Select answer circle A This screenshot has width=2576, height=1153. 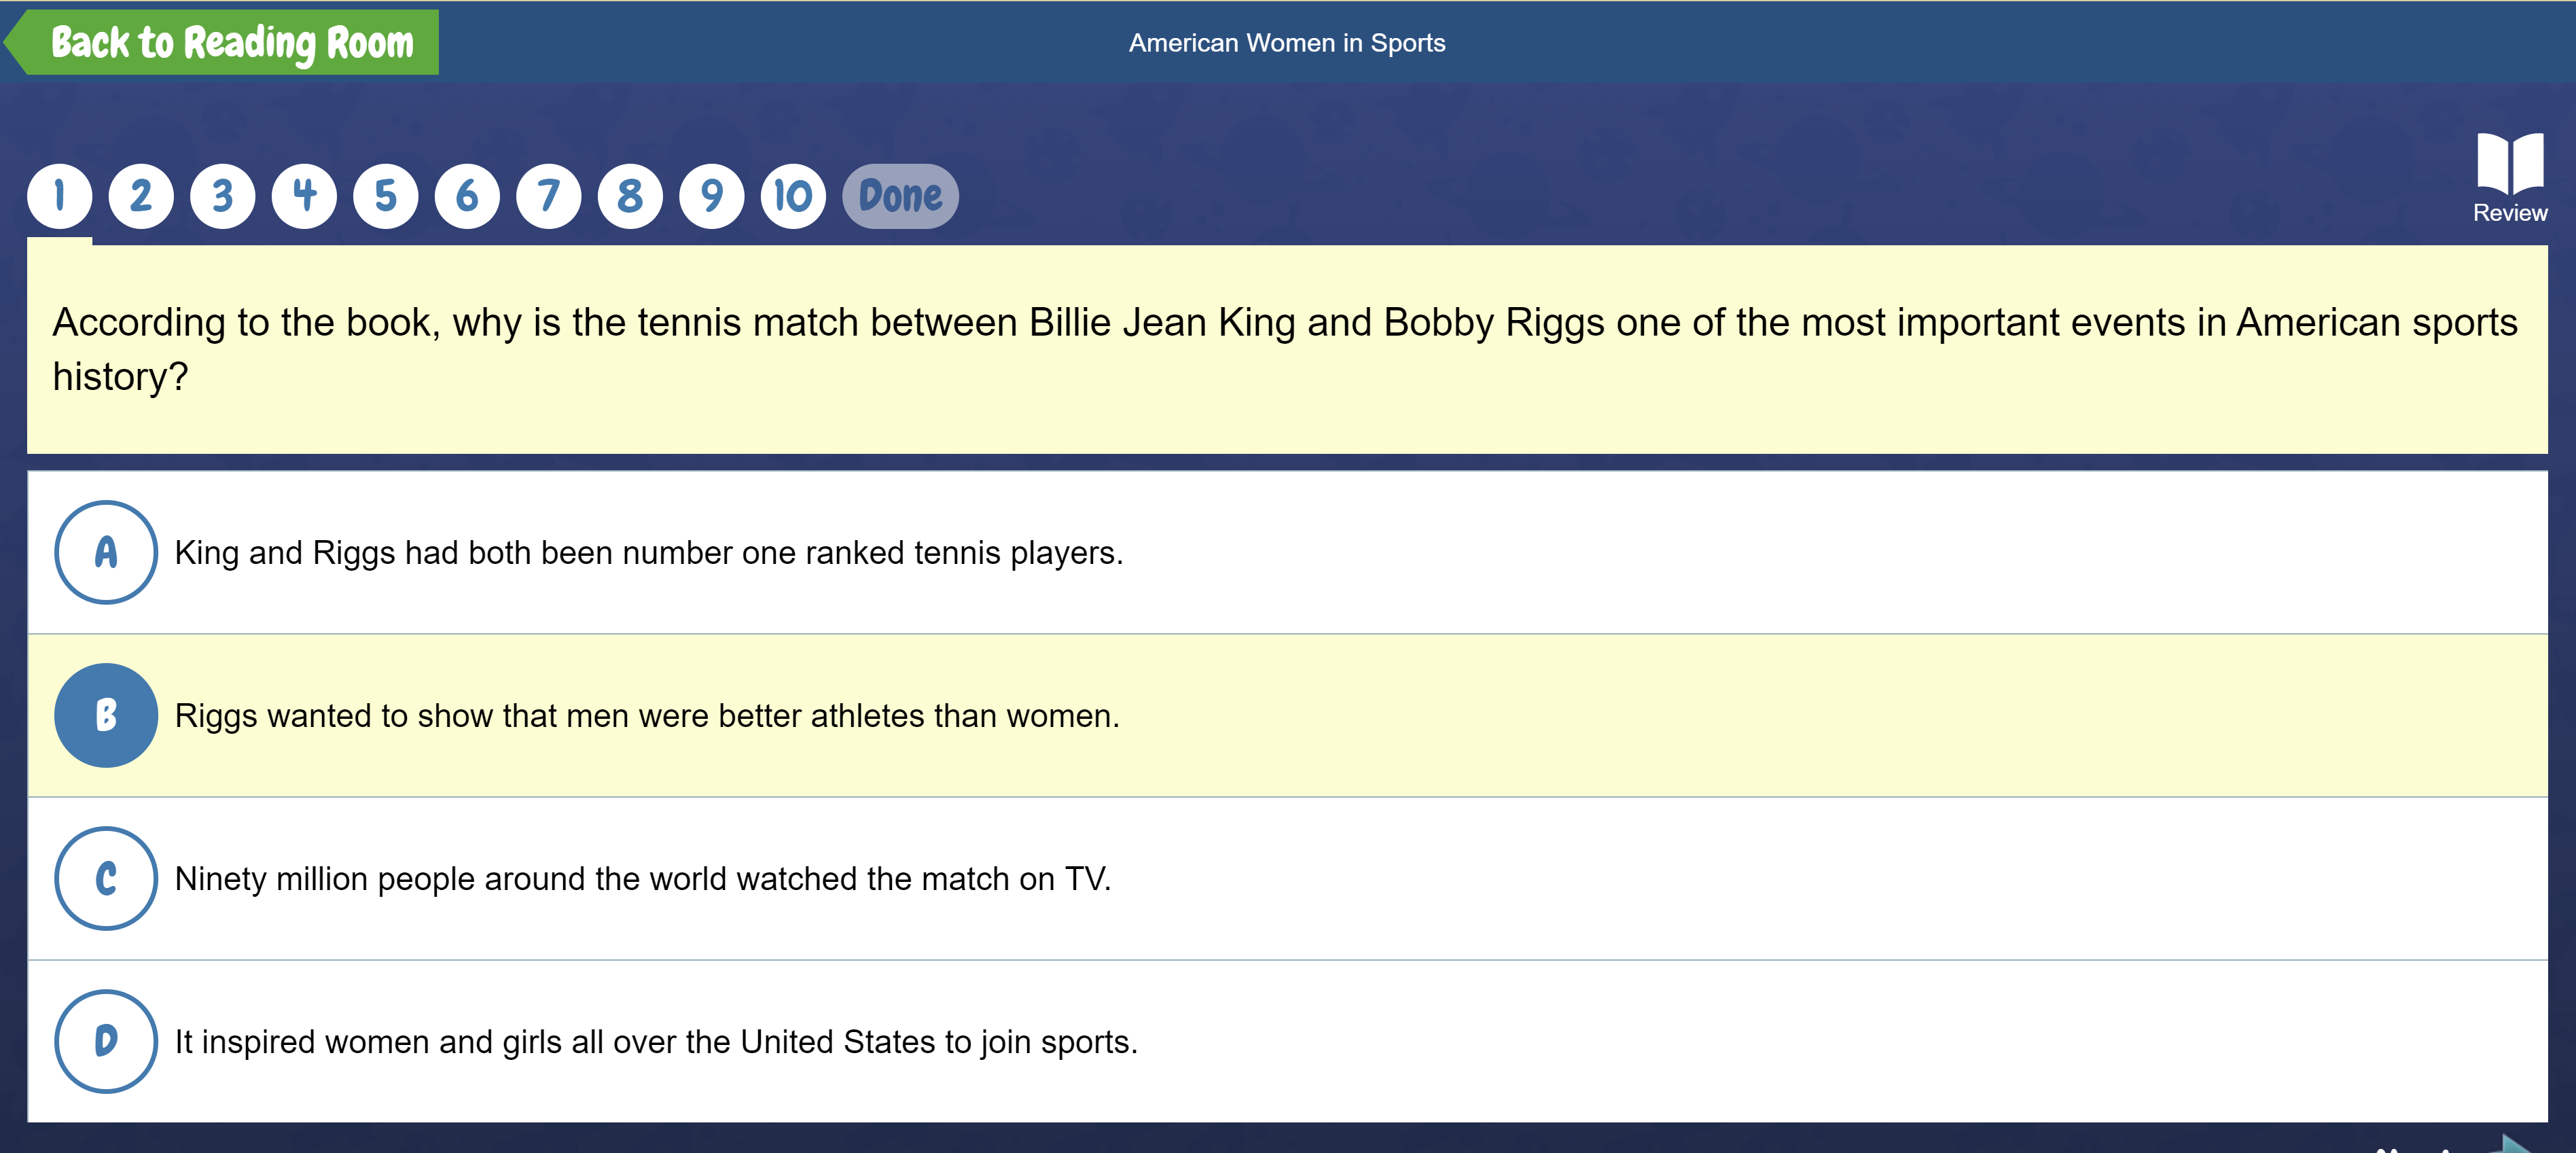(106, 552)
